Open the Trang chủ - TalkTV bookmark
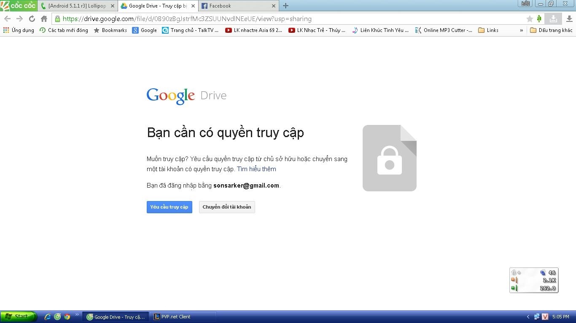The image size is (576, 323). 190,30
